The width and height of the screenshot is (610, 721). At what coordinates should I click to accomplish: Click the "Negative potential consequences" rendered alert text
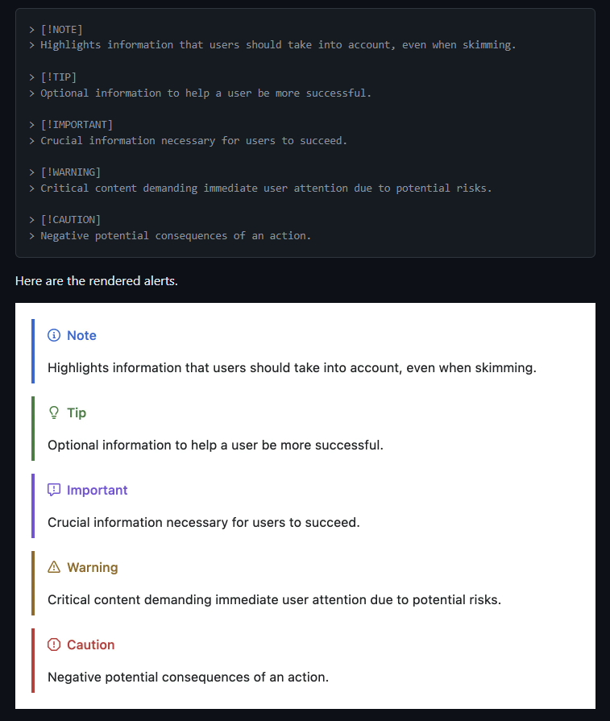(x=188, y=677)
